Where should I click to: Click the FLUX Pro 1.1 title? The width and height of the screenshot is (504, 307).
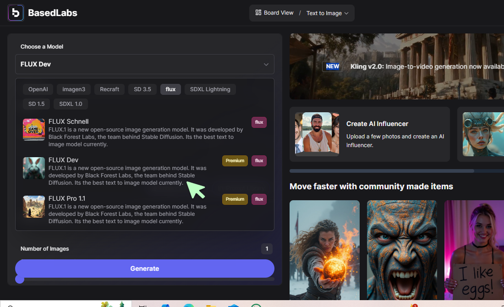point(67,198)
